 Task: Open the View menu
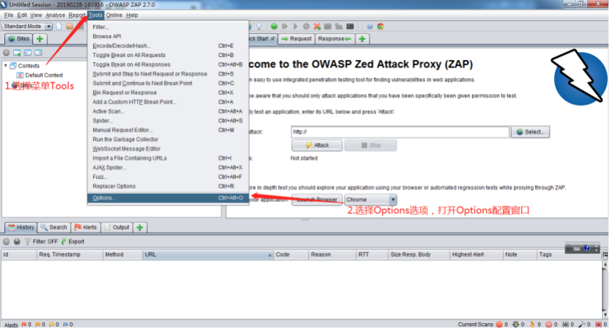36,15
